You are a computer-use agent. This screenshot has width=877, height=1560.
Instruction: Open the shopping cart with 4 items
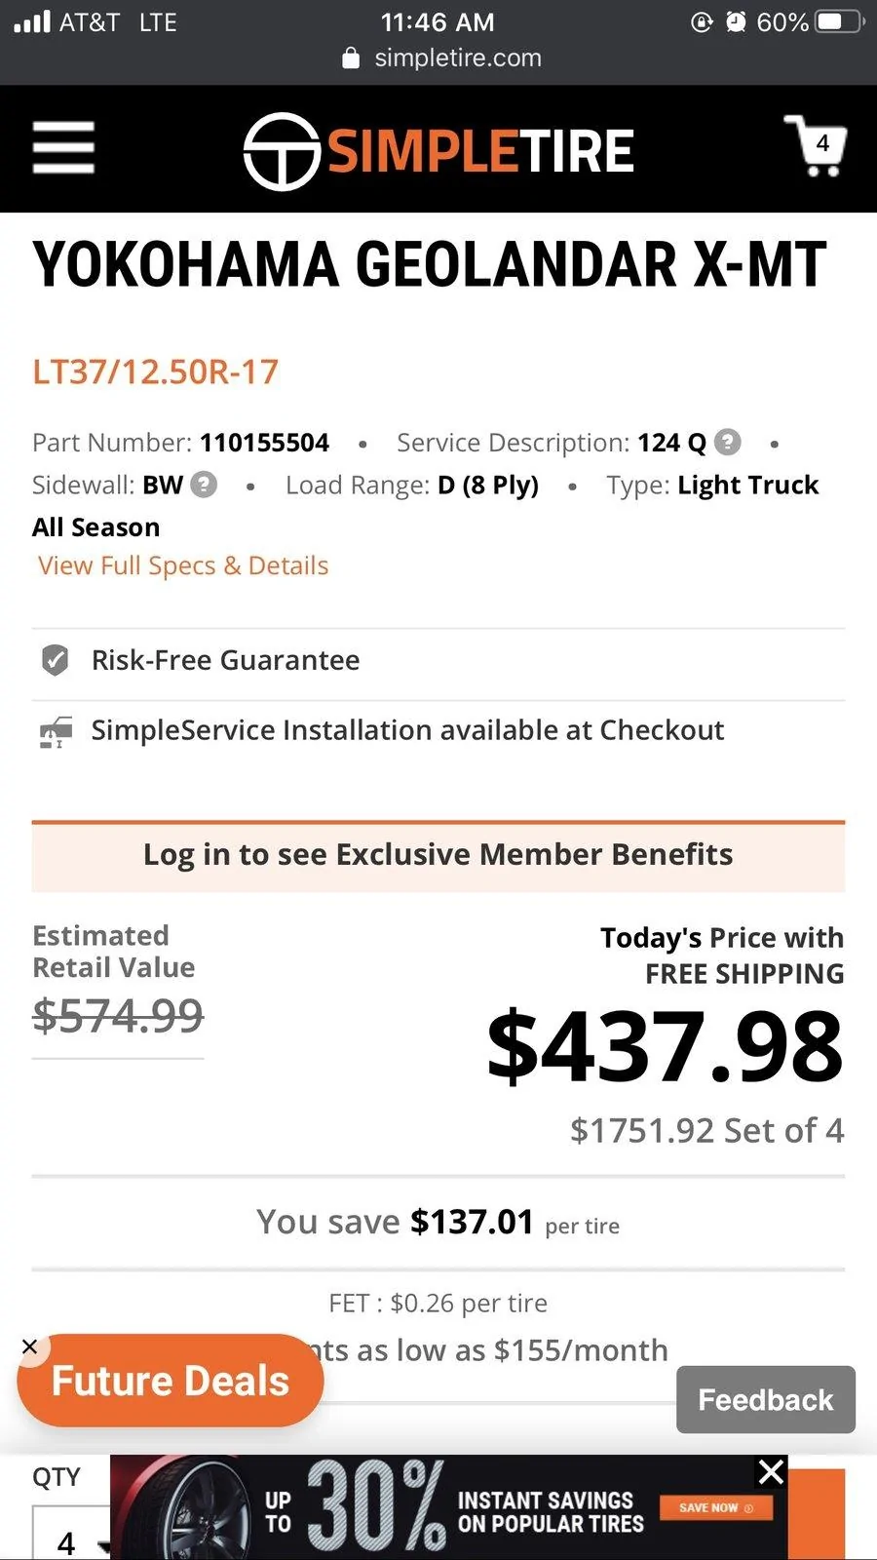(816, 146)
